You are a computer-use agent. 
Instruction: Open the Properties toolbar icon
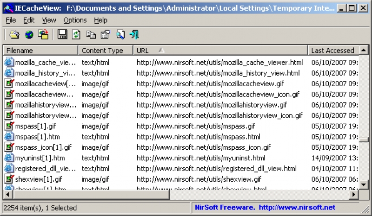[x=106, y=35]
